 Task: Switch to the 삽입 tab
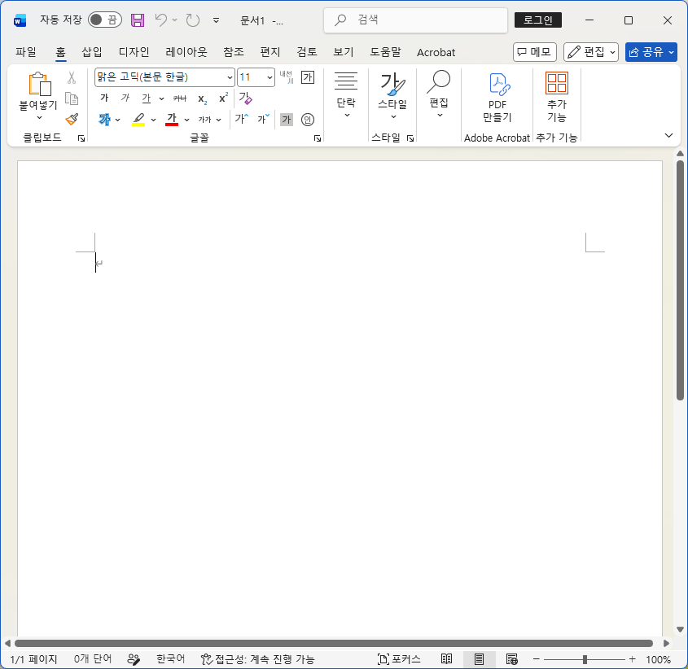[92, 52]
